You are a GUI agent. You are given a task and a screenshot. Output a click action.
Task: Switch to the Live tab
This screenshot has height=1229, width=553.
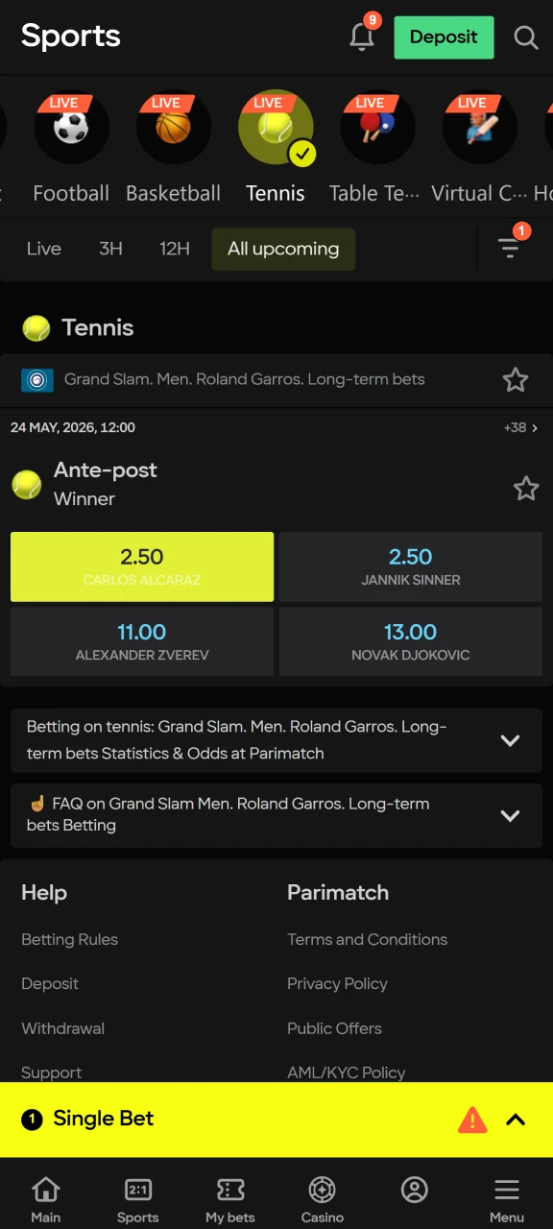coord(44,249)
